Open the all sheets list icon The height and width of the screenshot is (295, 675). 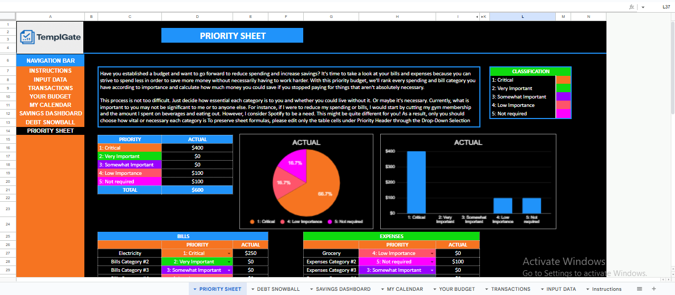tap(640, 289)
